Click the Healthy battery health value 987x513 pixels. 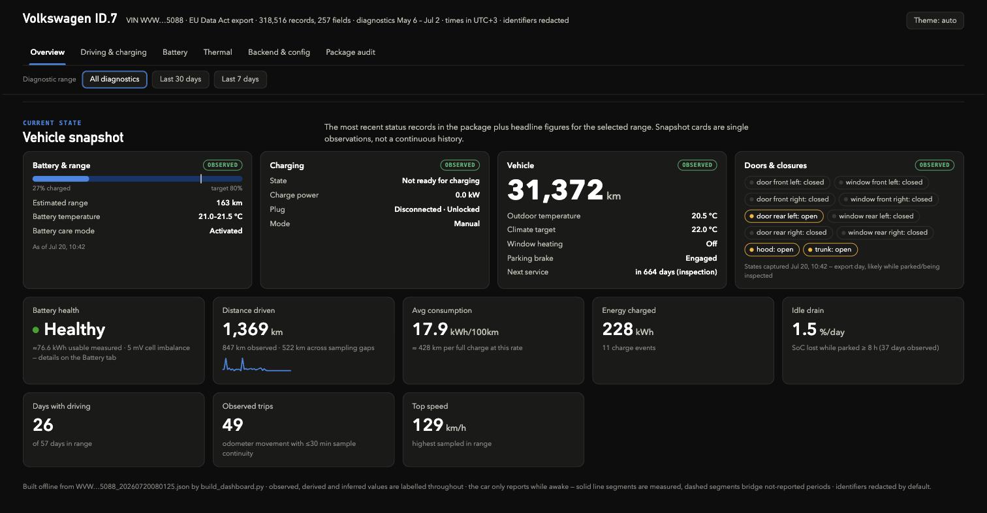tap(74, 330)
